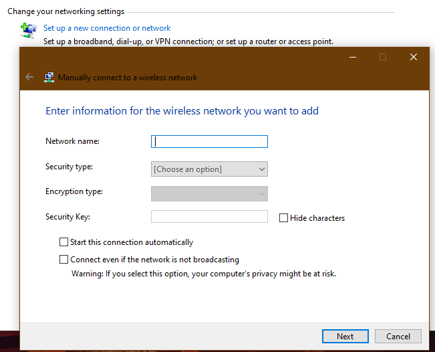
Task: Click the new connection setup icon
Action: [28, 31]
